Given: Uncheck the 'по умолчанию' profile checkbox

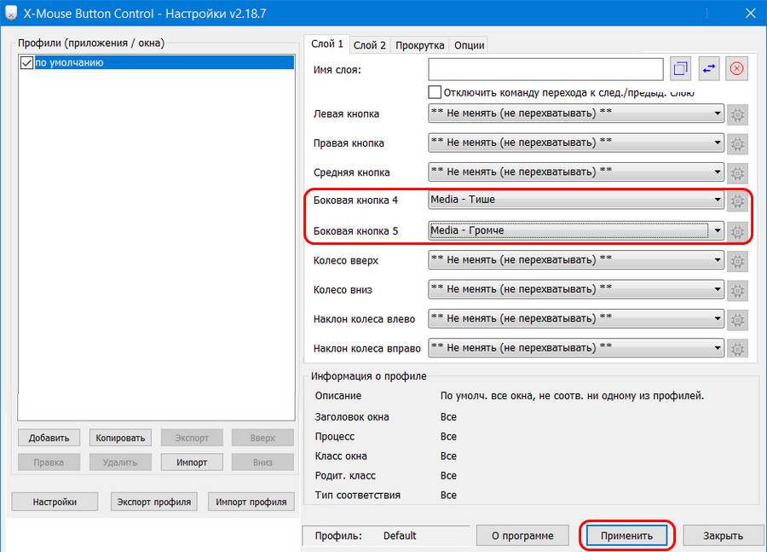Looking at the screenshot, I should (x=26, y=62).
